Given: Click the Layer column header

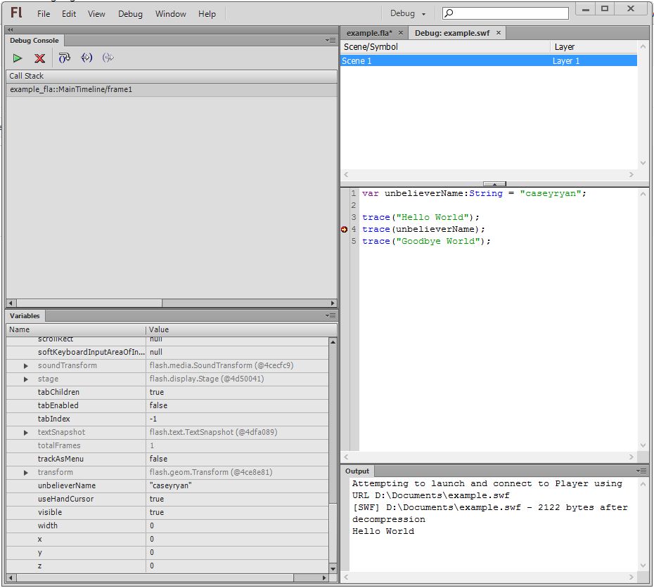Looking at the screenshot, I should click(x=594, y=46).
